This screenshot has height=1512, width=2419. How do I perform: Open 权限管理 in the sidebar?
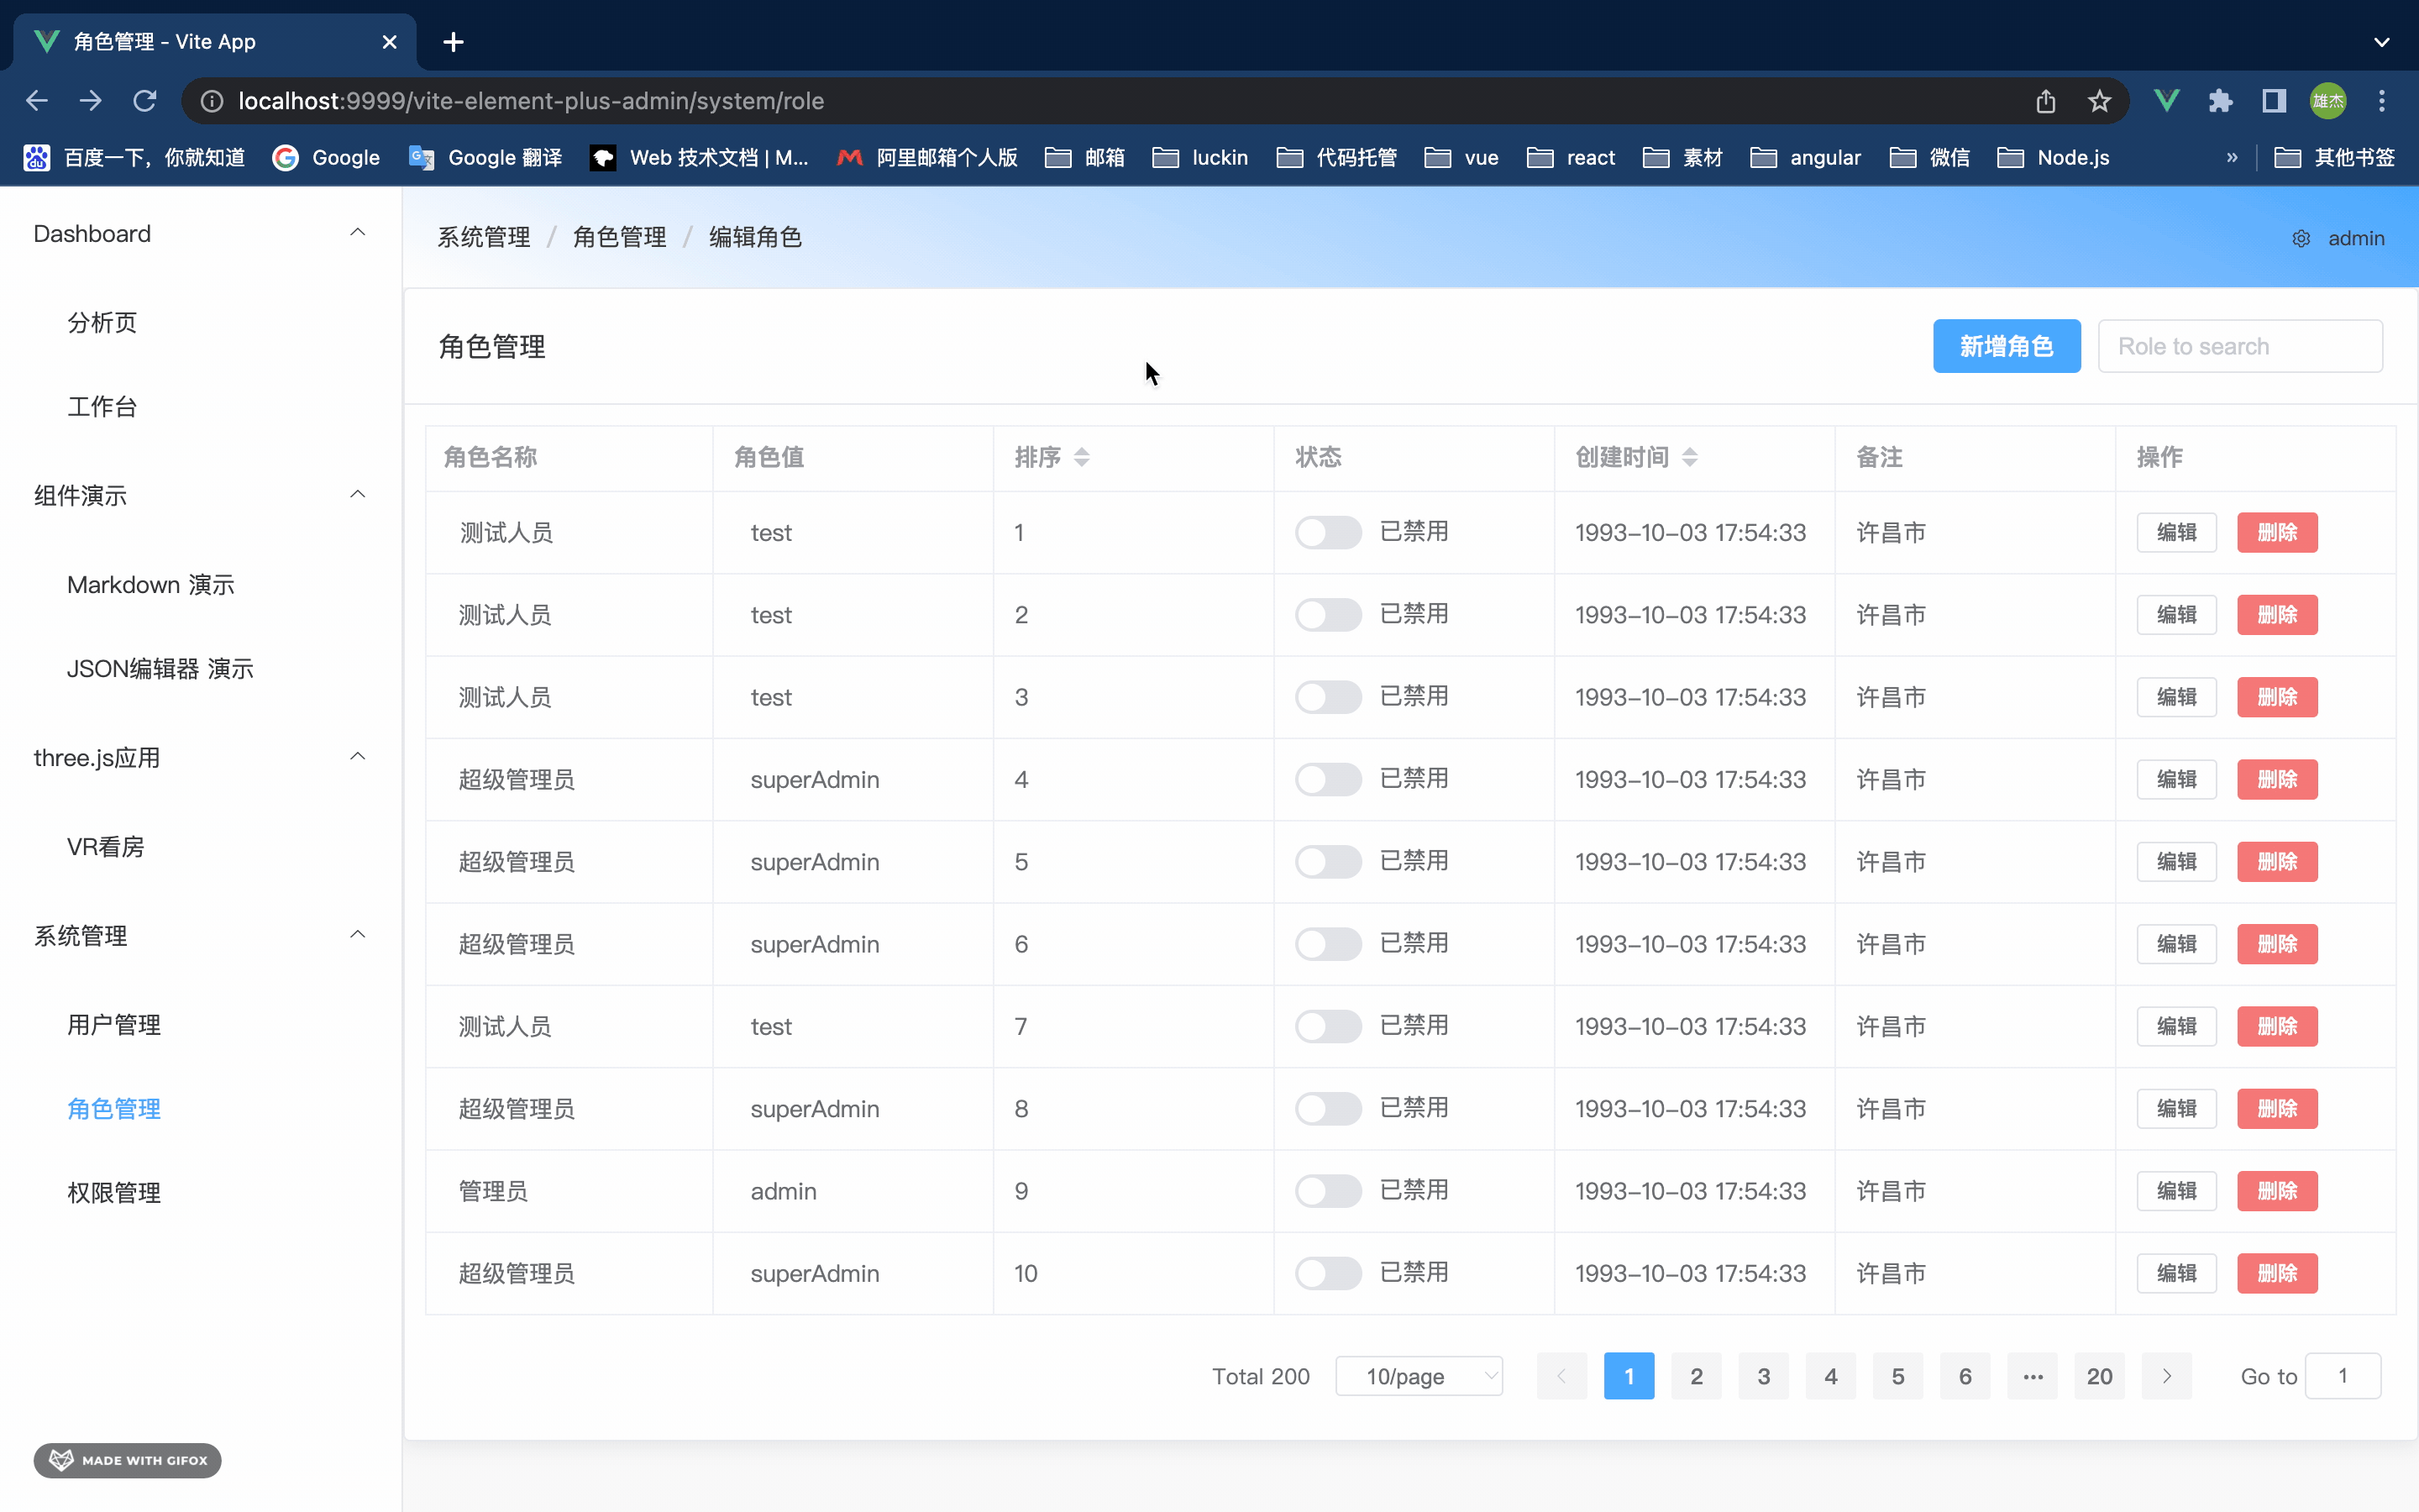(114, 1192)
